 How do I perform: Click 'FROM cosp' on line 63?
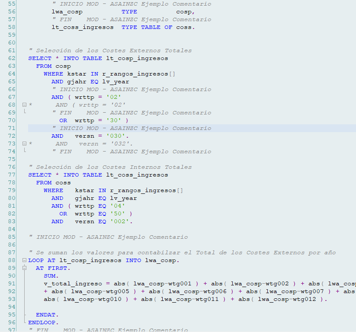tap(53, 66)
